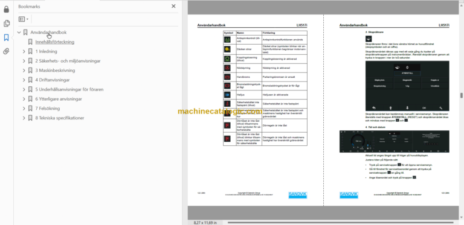Screen dimensions: 464x225
Task: Jump to 7 Felsökning bookmark
Action: coord(47,109)
